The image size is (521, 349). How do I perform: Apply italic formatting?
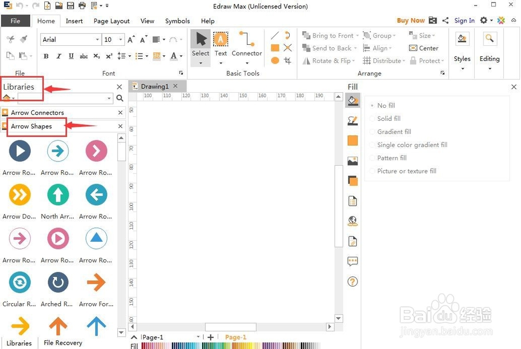click(x=59, y=56)
